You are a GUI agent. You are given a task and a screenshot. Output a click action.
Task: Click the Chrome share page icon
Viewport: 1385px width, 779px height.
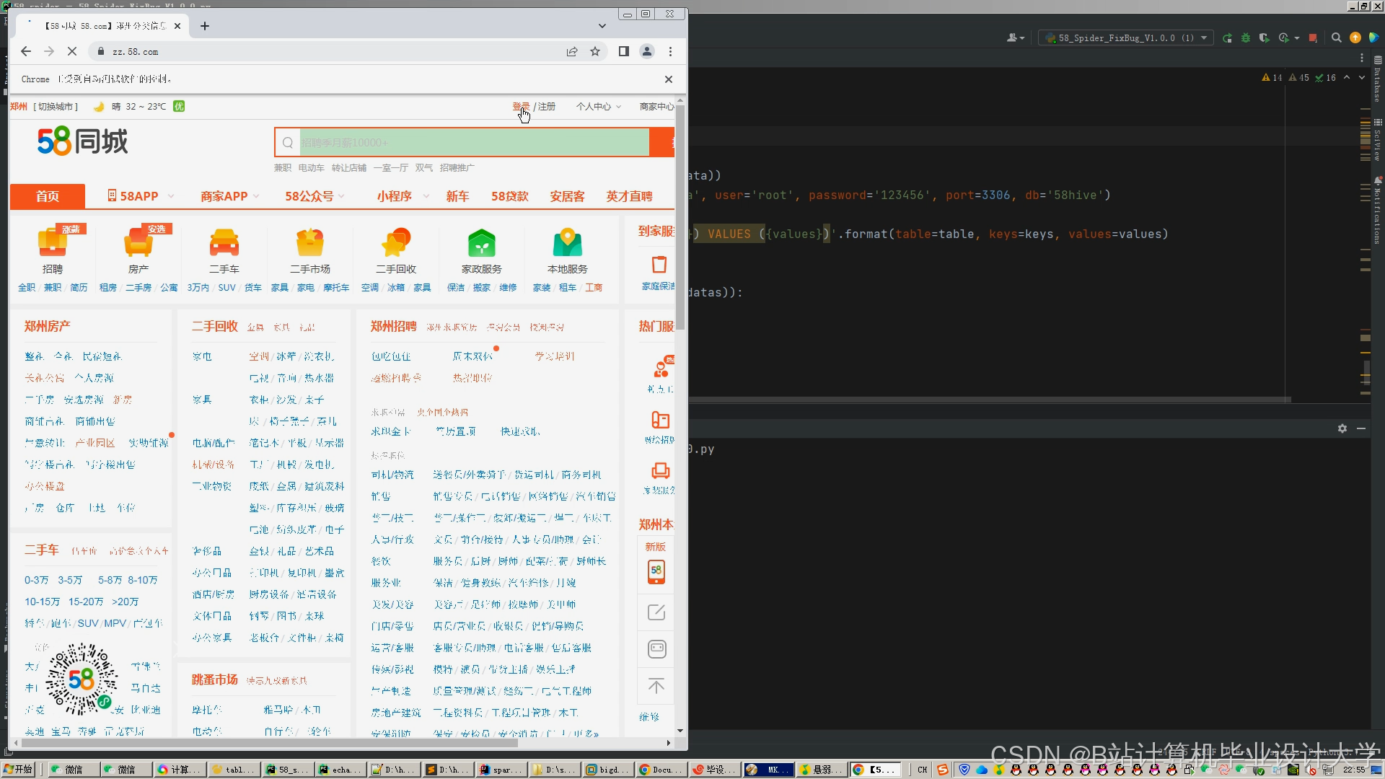point(572,52)
